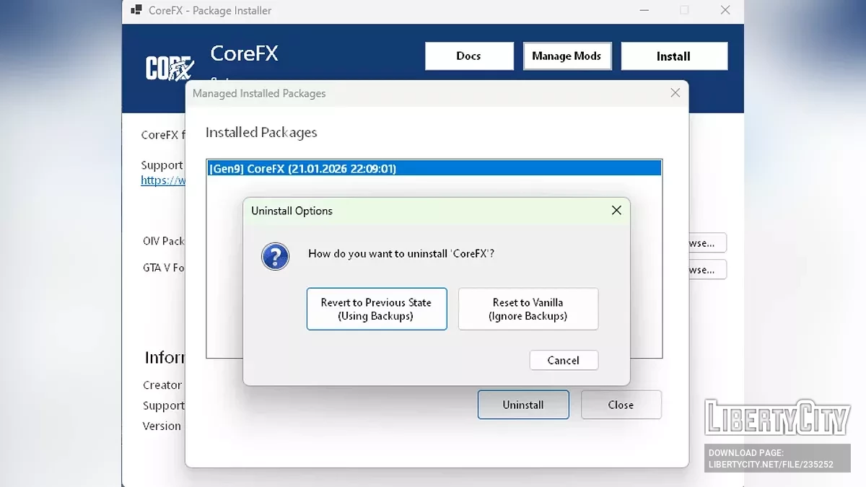This screenshot has width=866, height=487.
Task: Choose Reset to Vanilla option
Action: [528, 309]
